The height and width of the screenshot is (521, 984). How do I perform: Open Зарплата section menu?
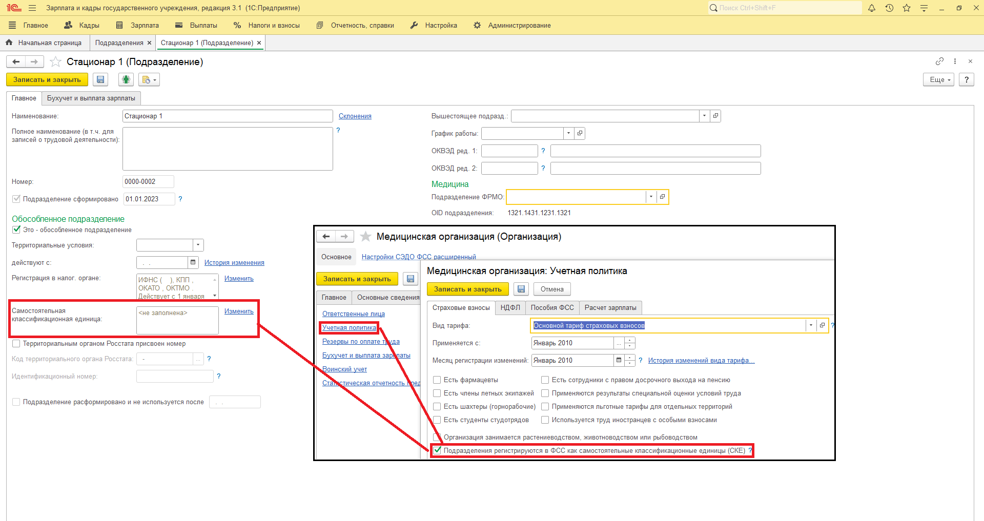point(137,25)
